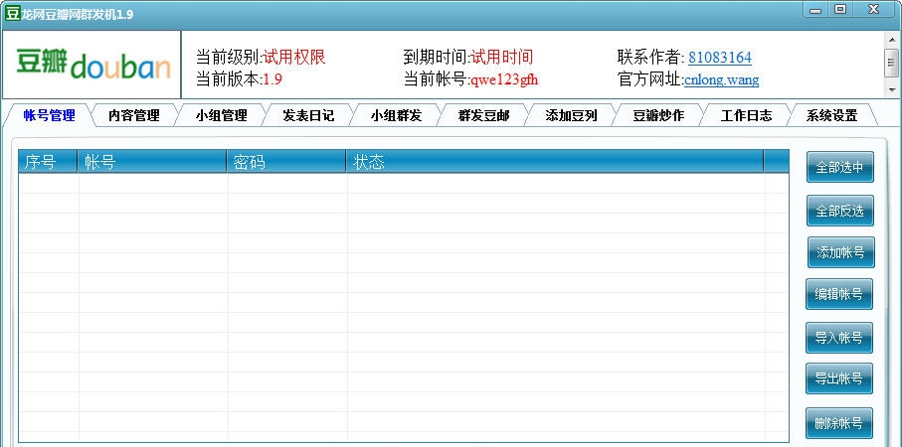Click the 密码 column header
This screenshot has height=447, width=902.
(286, 162)
